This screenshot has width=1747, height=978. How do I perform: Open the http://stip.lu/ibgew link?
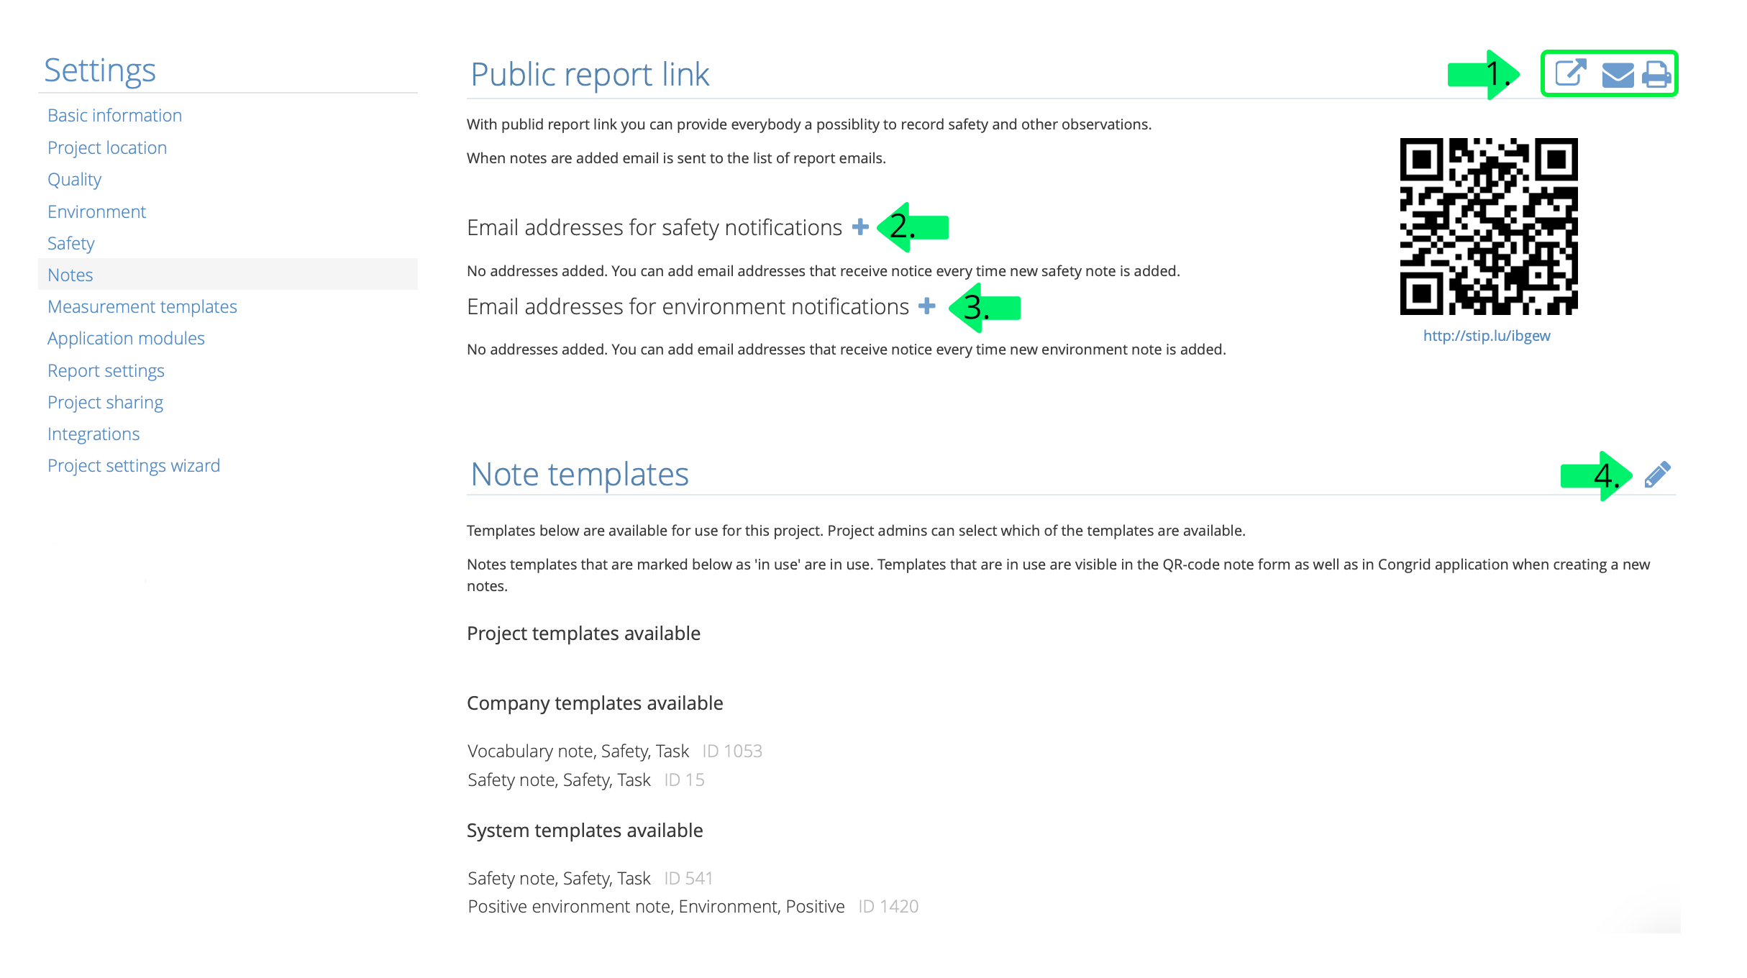[1487, 336]
